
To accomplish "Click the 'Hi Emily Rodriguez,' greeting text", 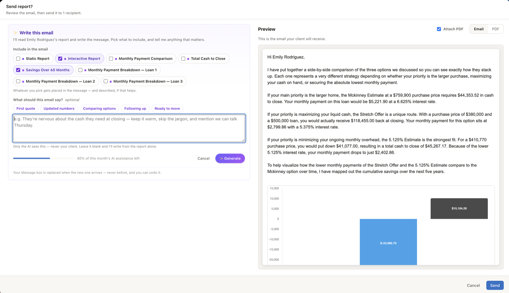I will [x=286, y=57].
